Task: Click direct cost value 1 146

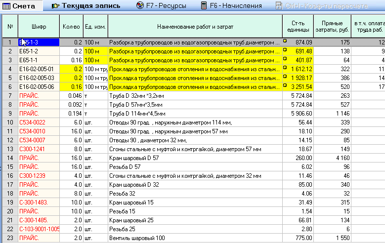Action: pos(343,114)
